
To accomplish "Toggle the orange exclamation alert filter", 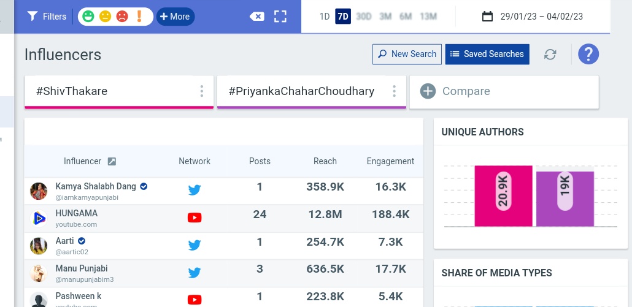I will coord(139,17).
